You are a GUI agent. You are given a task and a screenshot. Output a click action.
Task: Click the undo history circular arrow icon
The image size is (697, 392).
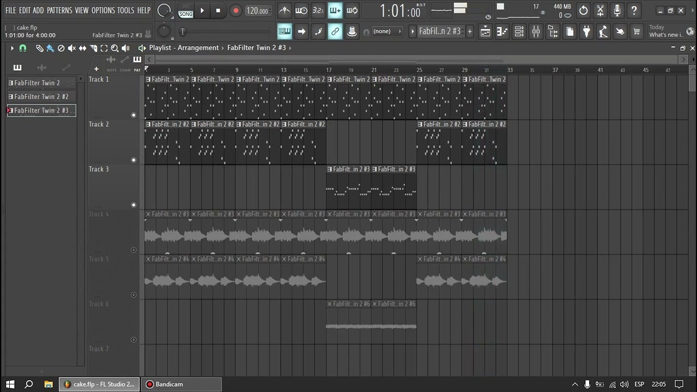pos(583,10)
